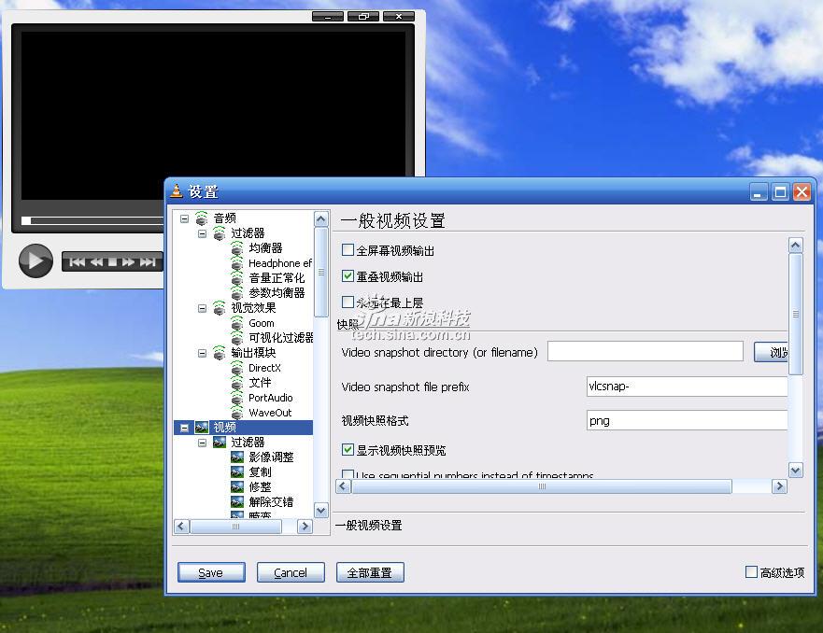Select Goom in the settings tree
Viewport: 823px width, 633px height.
(x=262, y=323)
